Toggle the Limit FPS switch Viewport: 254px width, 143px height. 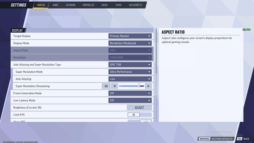(140, 115)
